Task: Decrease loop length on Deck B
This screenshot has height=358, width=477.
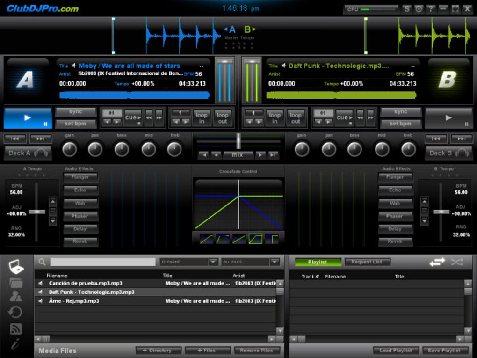Action: [x=249, y=122]
